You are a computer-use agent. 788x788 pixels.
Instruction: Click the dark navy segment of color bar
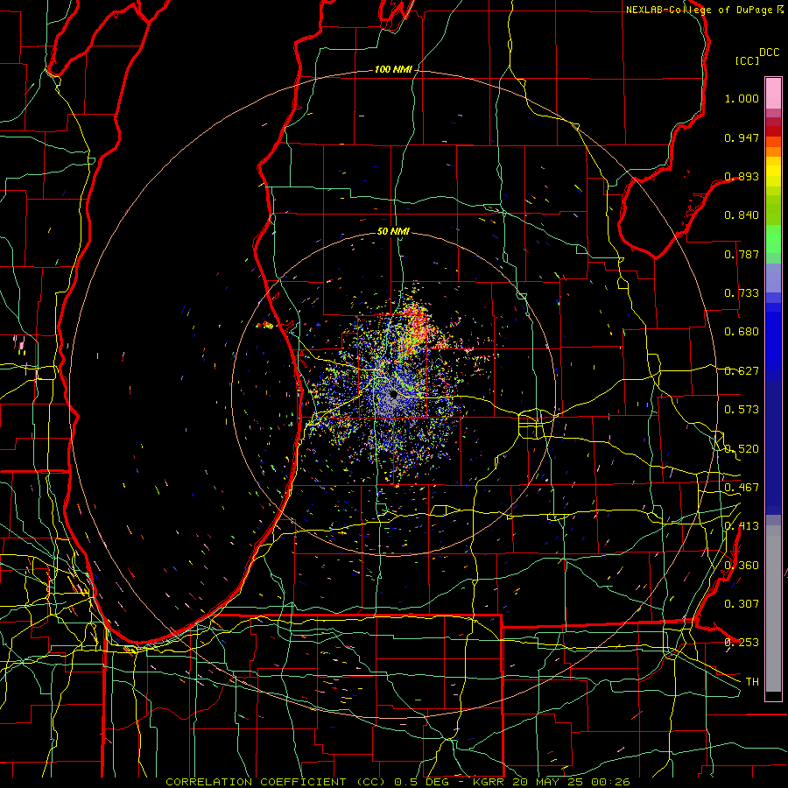click(773, 447)
